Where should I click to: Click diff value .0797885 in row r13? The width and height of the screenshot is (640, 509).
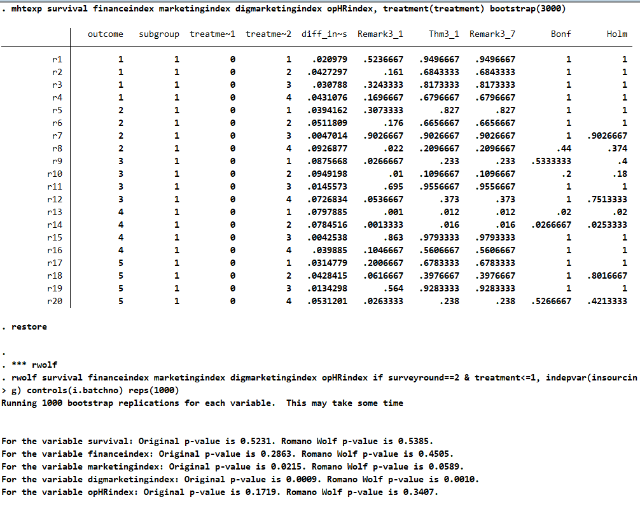(x=327, y=213)
